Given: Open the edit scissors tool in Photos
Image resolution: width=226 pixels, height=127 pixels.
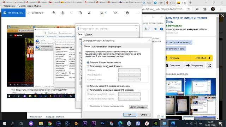Looking at the screenshot, I should [102, 13].
